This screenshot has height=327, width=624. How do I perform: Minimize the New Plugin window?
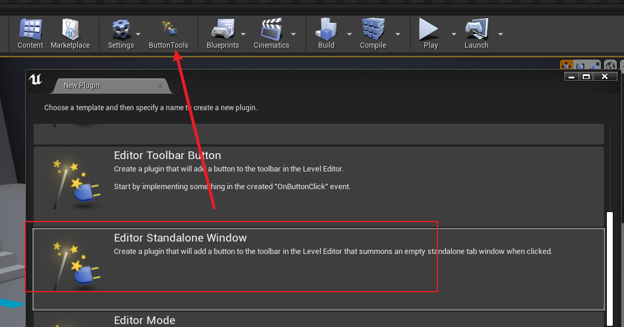click(x=571, y=76)
